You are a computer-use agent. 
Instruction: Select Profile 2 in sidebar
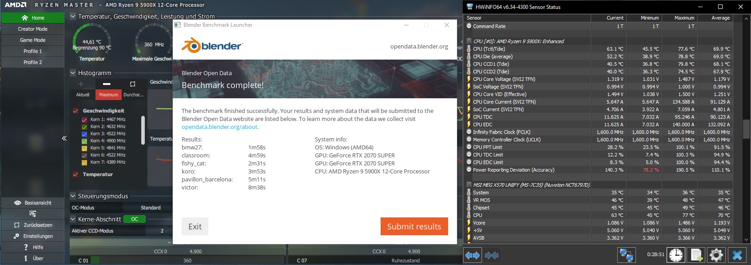pos(33,62)
